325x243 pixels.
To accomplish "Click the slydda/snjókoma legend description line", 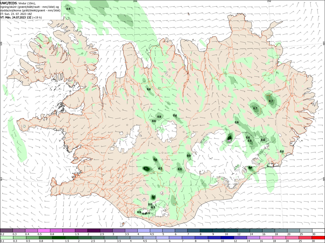I will pyautogui.click(x=30, y=10).
